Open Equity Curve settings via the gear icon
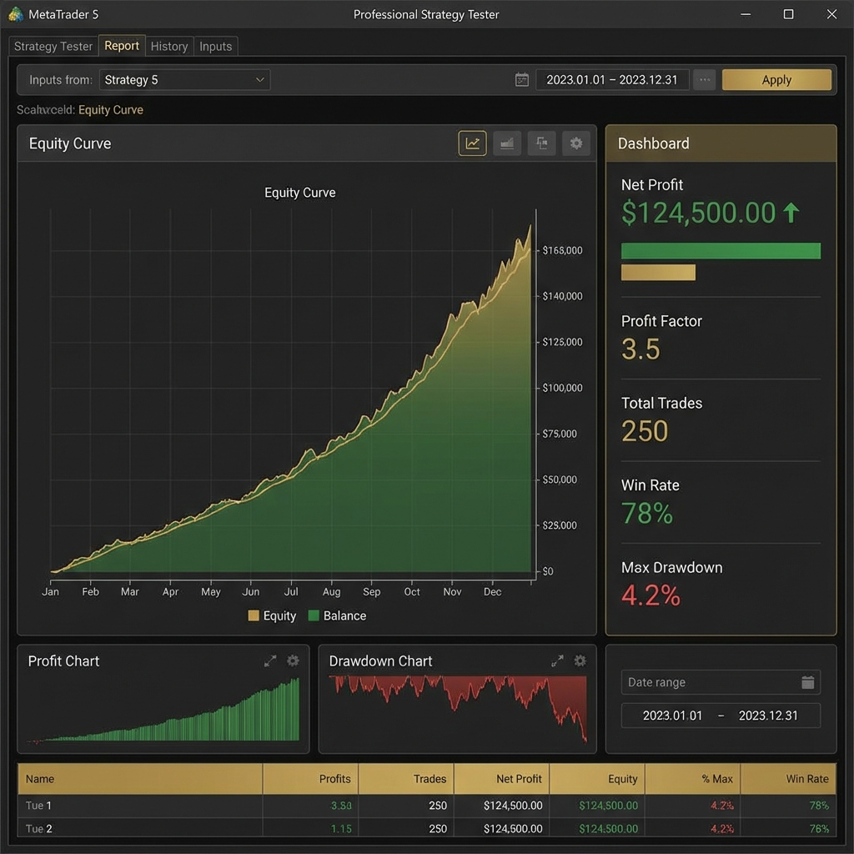 [x=575, y=143]
